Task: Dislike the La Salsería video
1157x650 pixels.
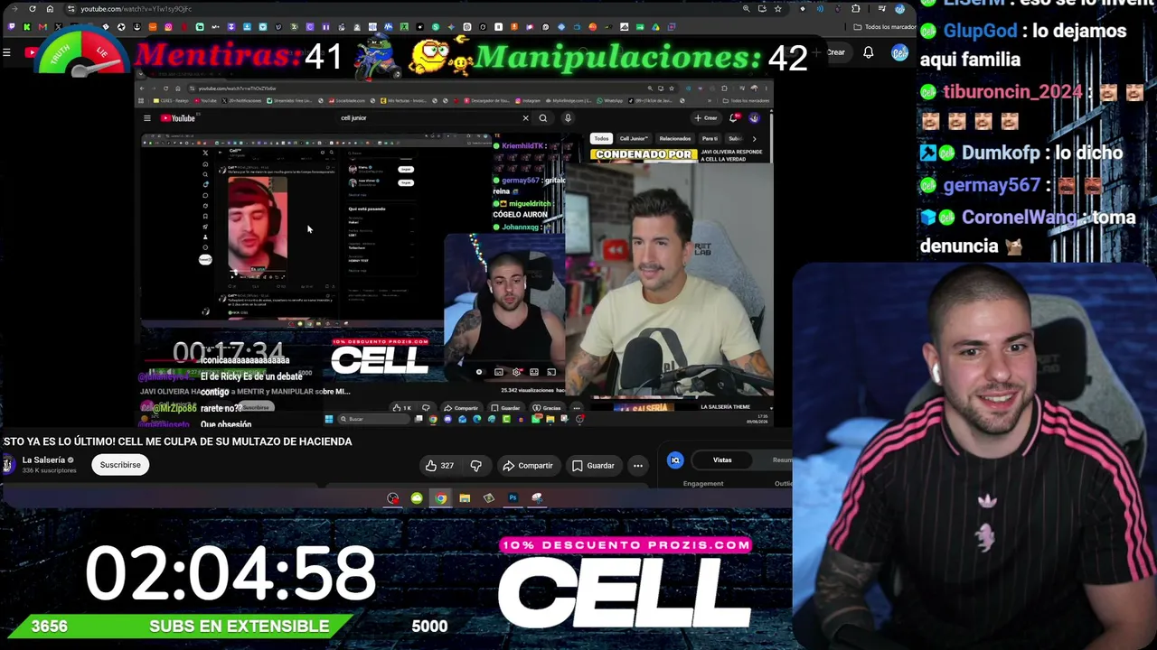Action: 475,466
